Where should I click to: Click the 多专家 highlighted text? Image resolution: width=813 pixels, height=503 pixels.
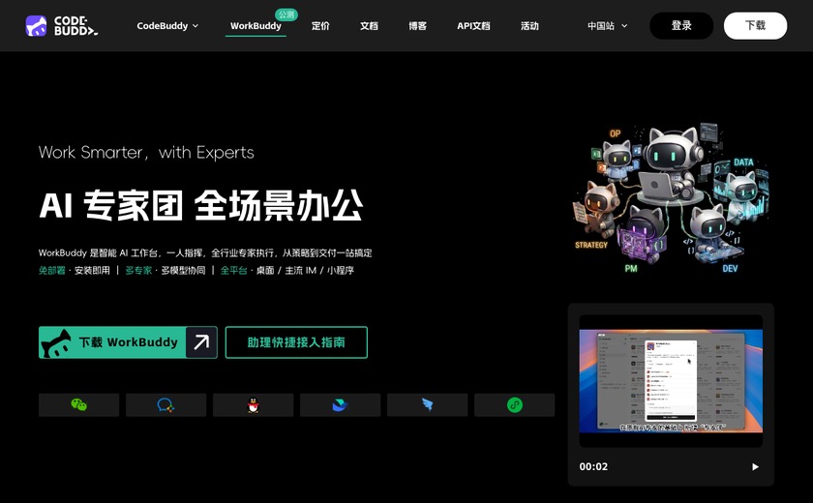[x=138, y=271]
